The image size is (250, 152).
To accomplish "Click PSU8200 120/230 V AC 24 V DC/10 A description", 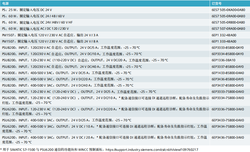I will 72,54.
